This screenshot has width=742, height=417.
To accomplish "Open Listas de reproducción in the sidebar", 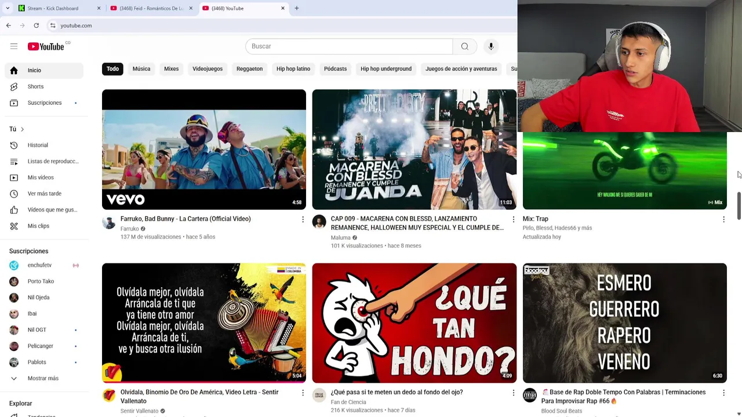I will [x=44, y=161].
